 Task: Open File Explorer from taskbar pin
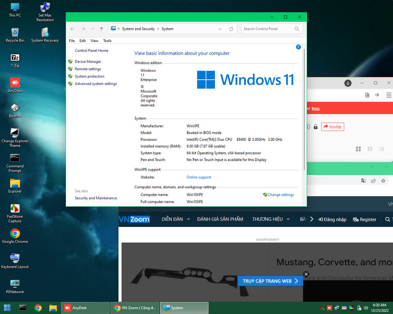53,308
